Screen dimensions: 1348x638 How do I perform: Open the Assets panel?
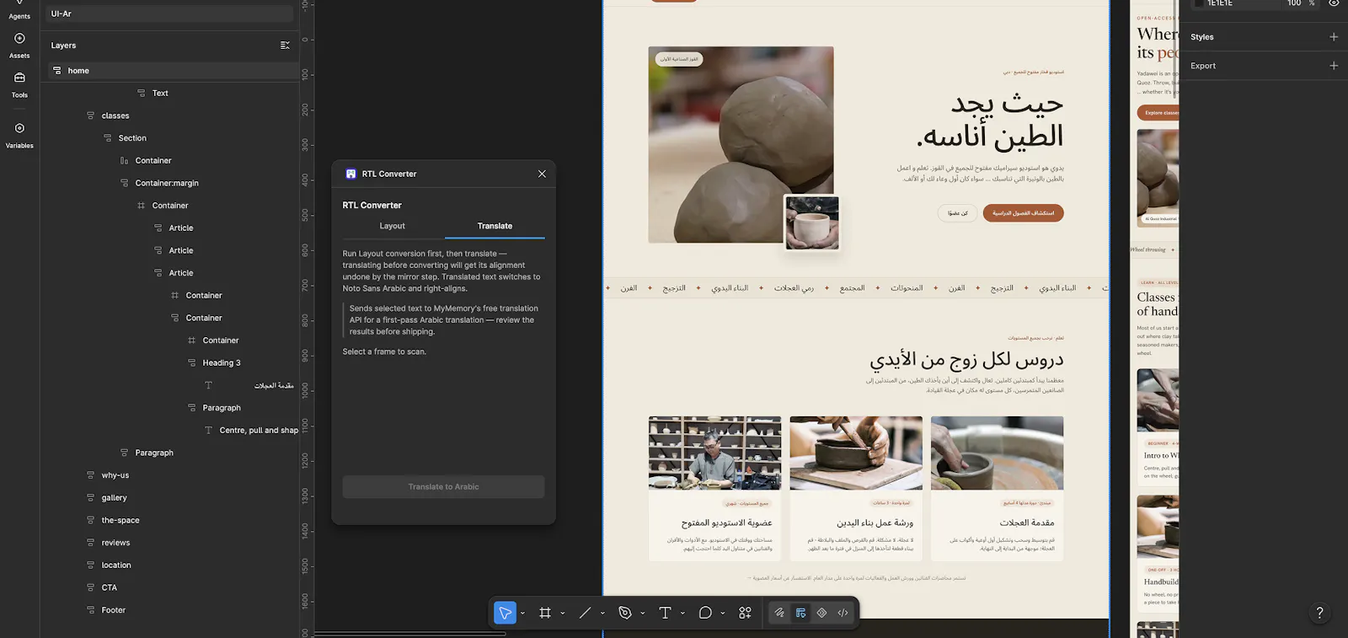click(x=19, y=45)
